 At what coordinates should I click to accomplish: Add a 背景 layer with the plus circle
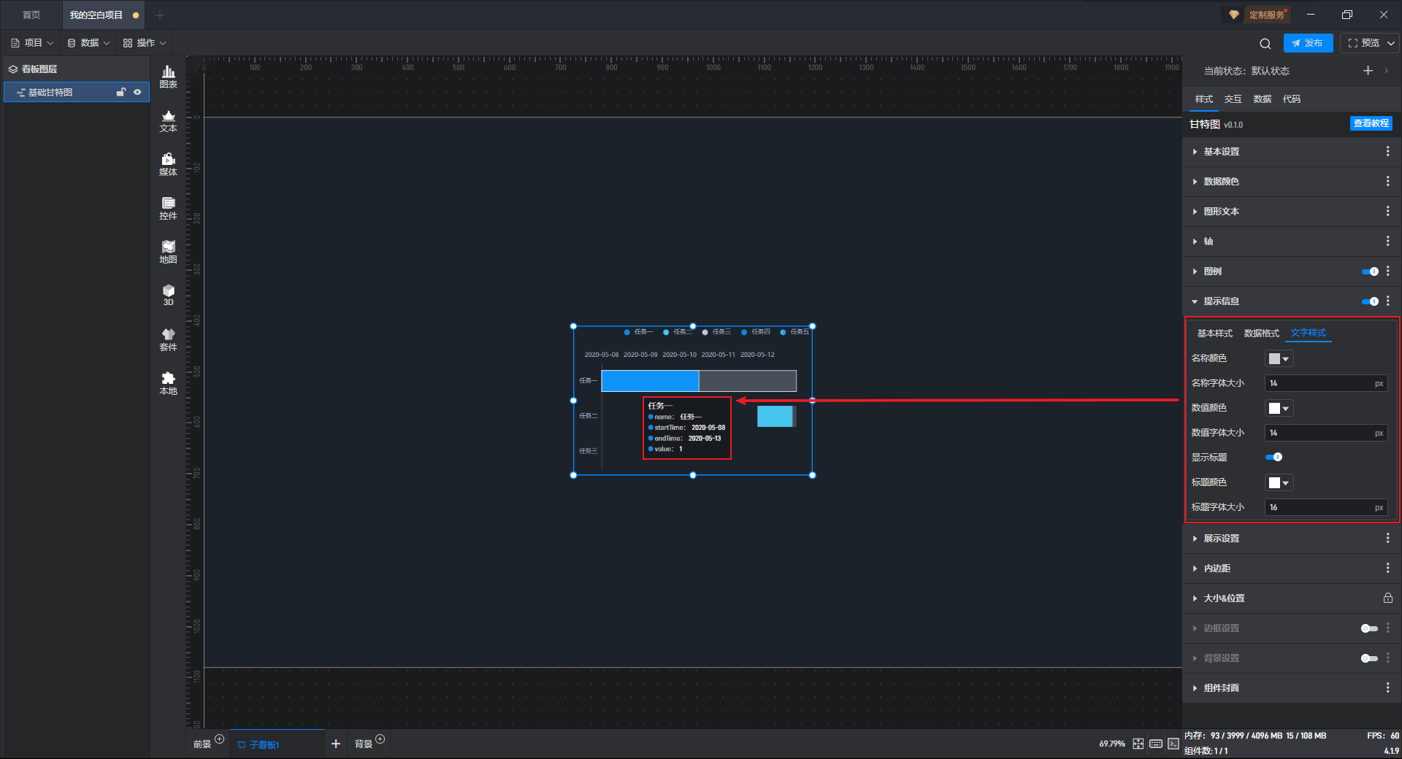(x=380, y=739)
